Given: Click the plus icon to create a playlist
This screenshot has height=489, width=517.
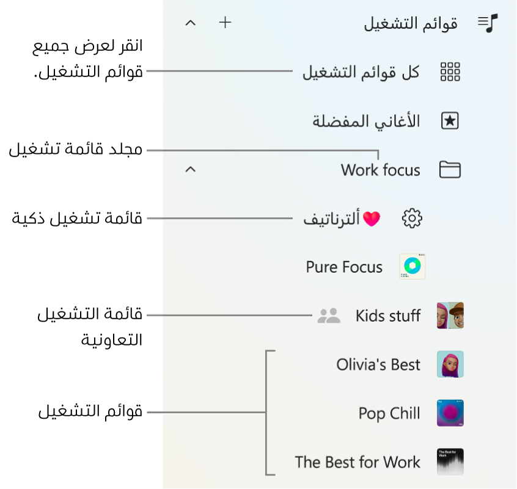Looking at the screenshot, I should tap(225, 23).
